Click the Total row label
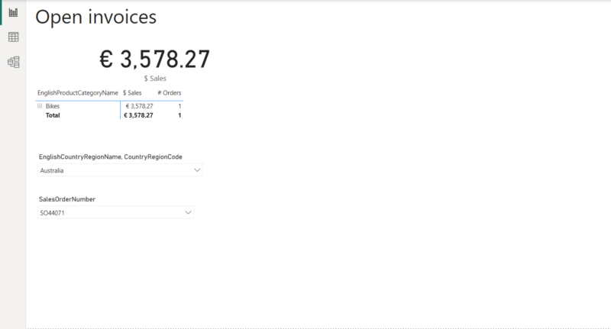This screenshot has height=329, width=611. point(53,115)
